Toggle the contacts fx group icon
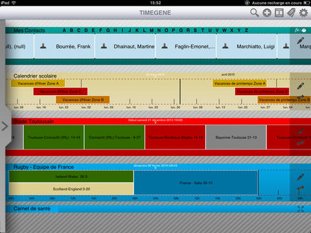Viewport: 311px width, 233px height. coord(301,30)
